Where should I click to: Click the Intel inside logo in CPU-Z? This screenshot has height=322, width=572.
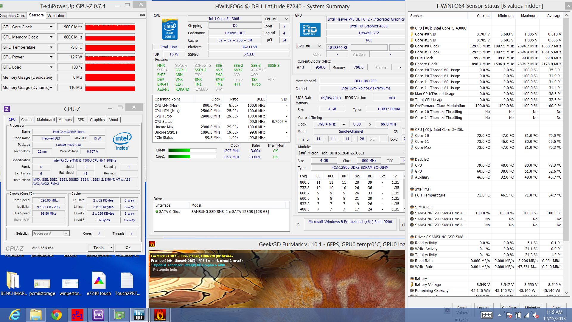(x=122, y=141)
